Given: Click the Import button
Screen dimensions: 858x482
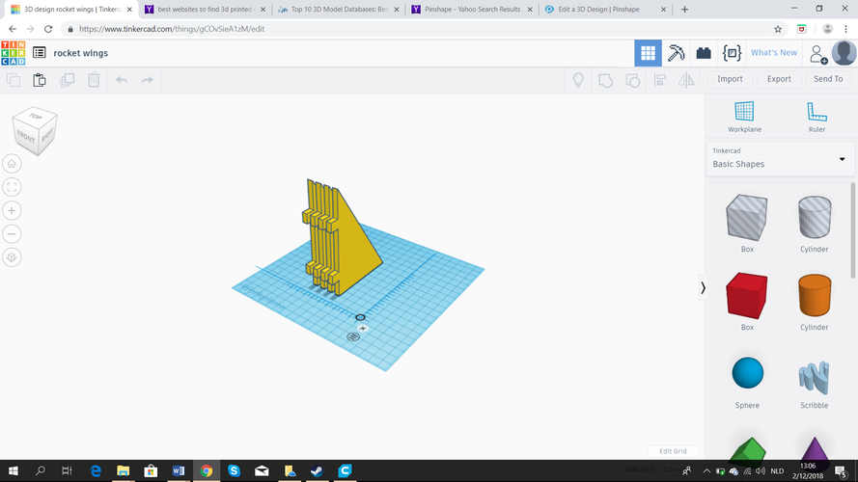Looking at the screenshot, I should tap(730, 79).
